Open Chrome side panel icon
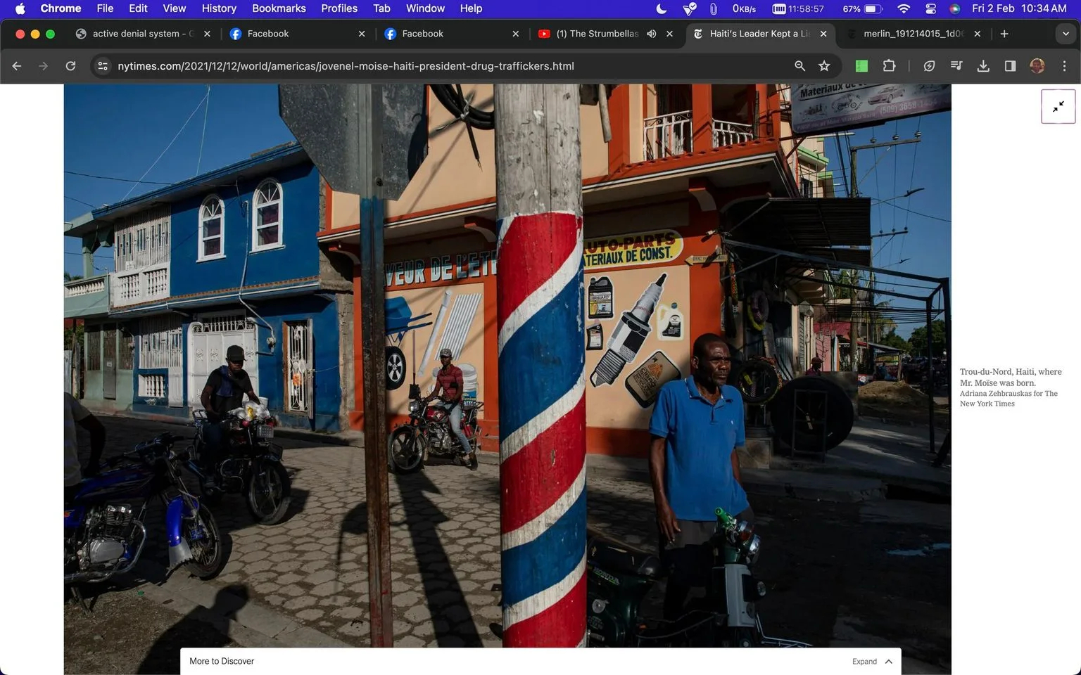This screenshot has width=1081, height=675. [x=1010, y=66]
